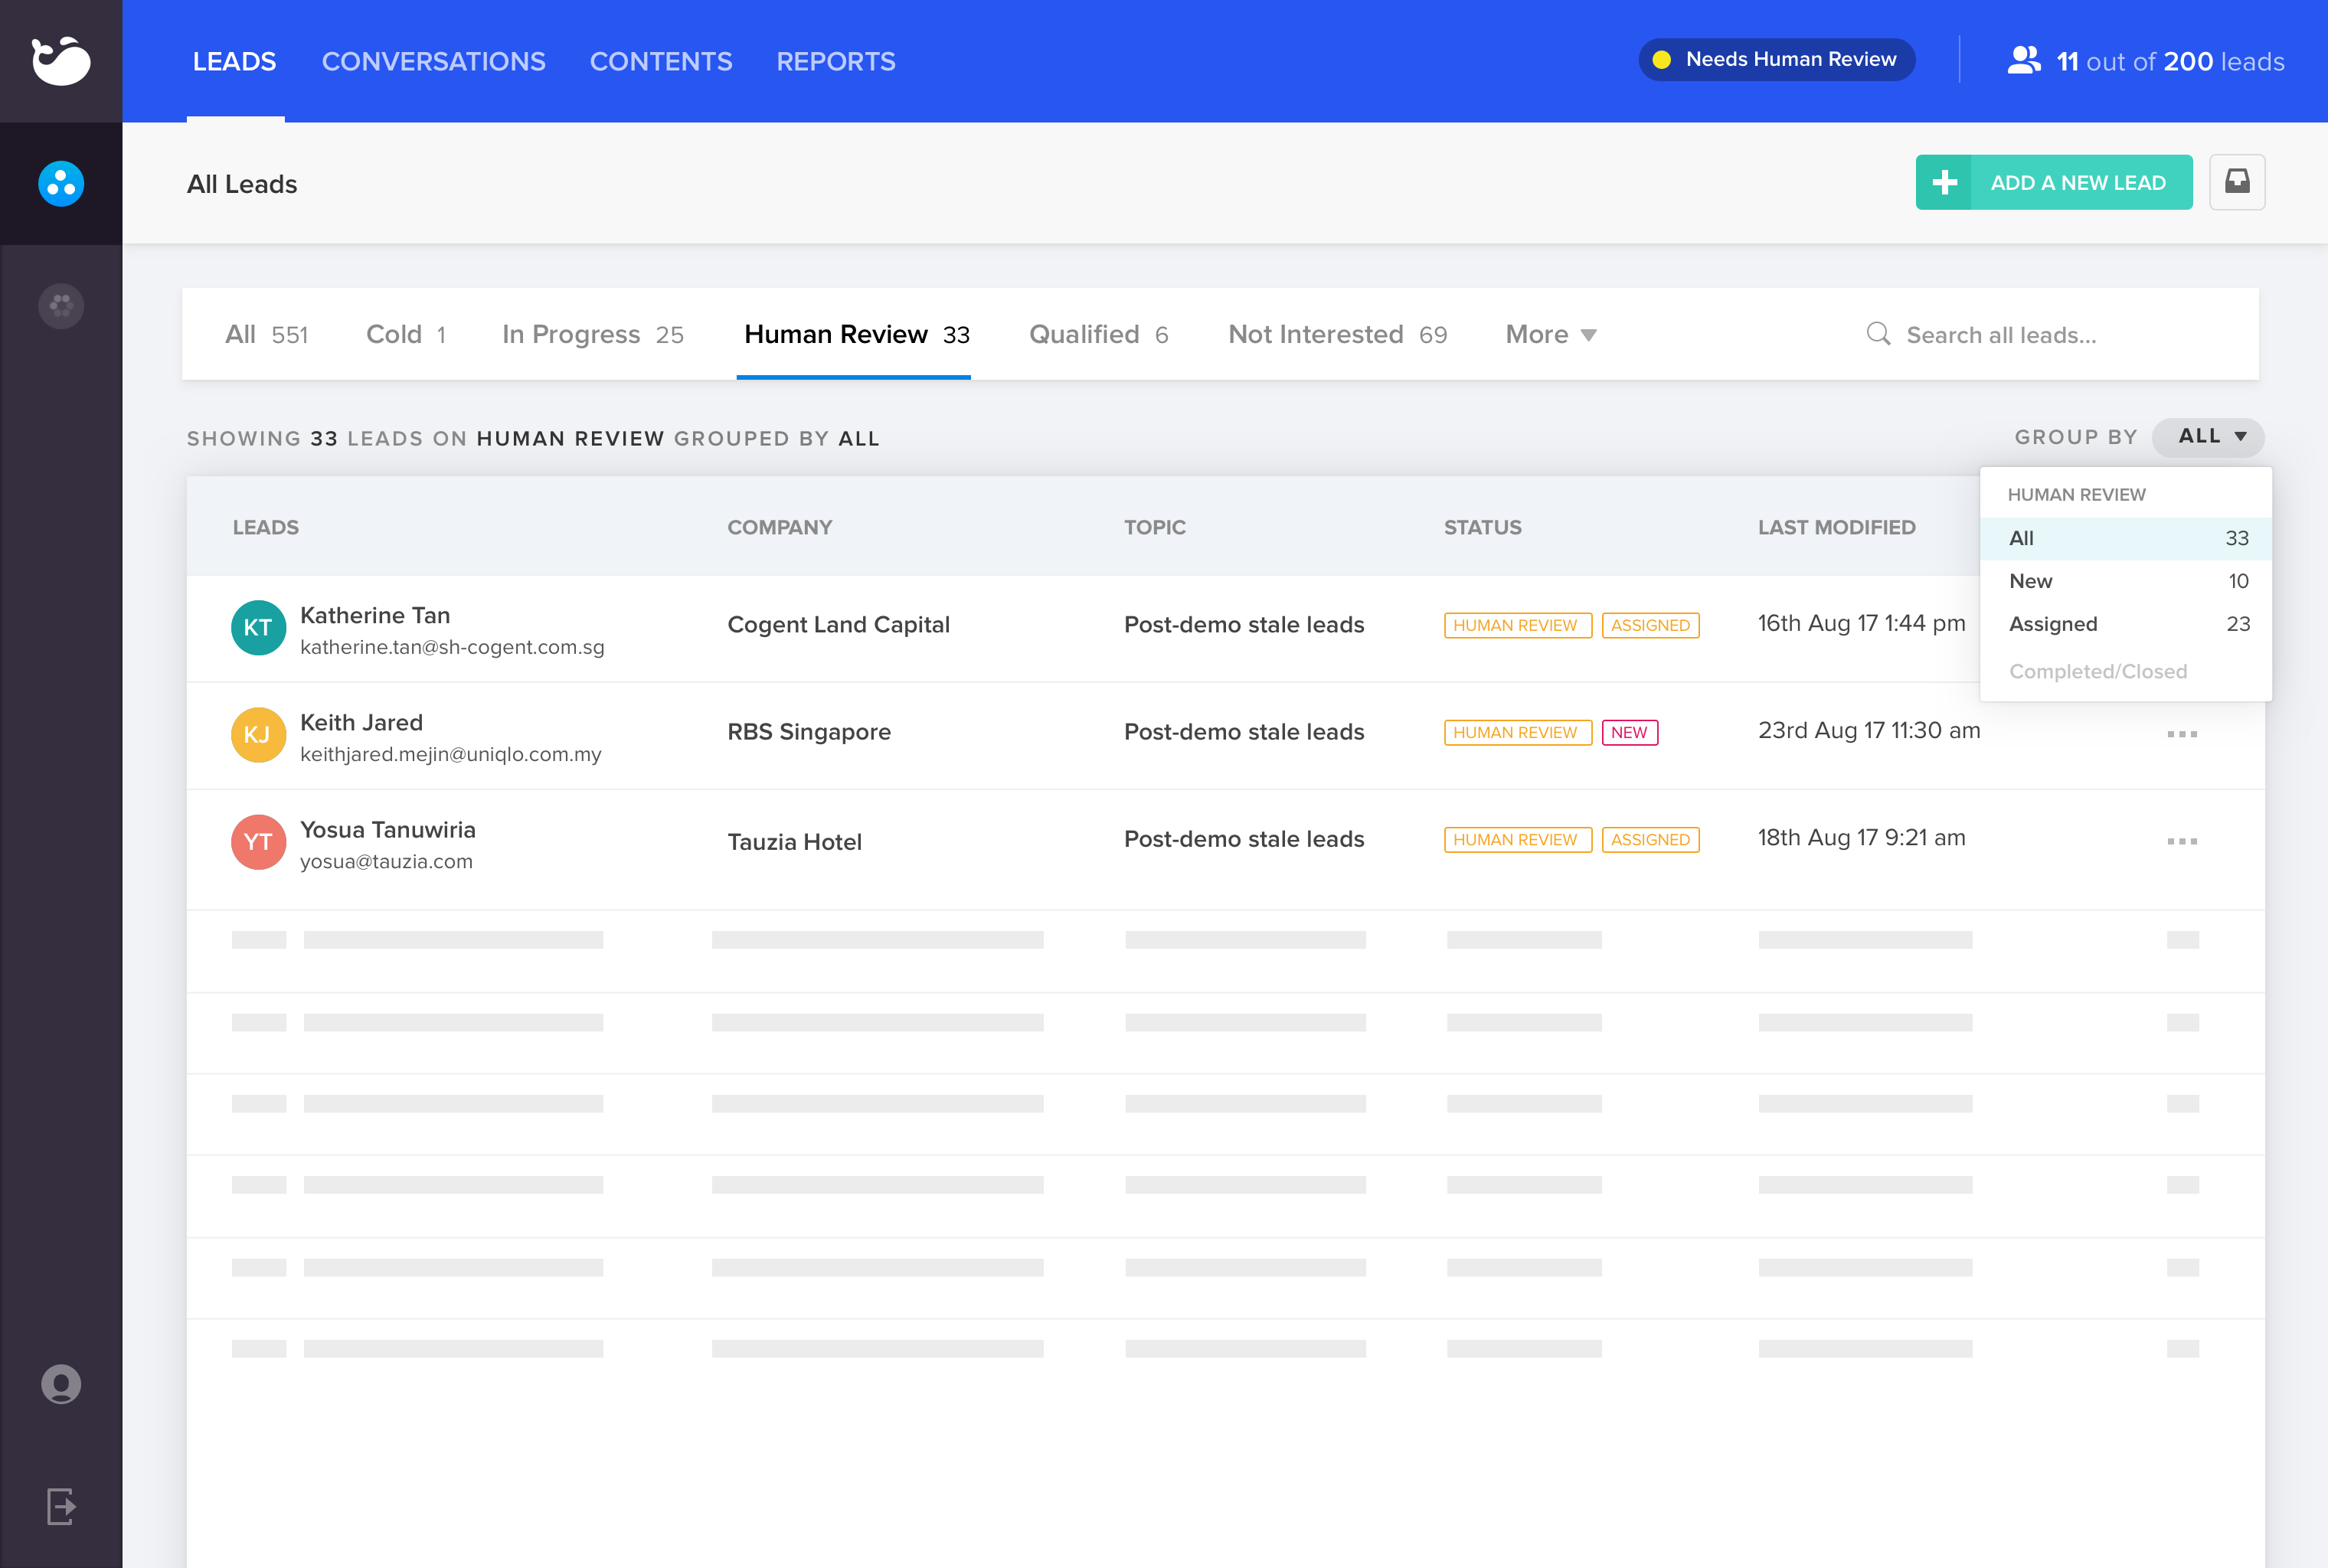The height and width of the screenshot is (1568, 2328).
Task: Click katherine.tan@sh-cogent.com.sg email
Action: 452,647
